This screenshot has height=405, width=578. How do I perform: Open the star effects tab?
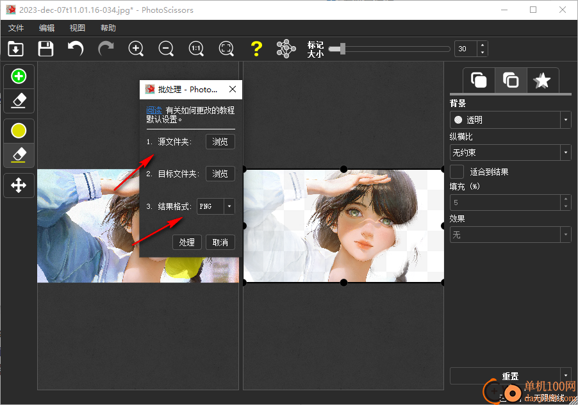pos(542,80)
